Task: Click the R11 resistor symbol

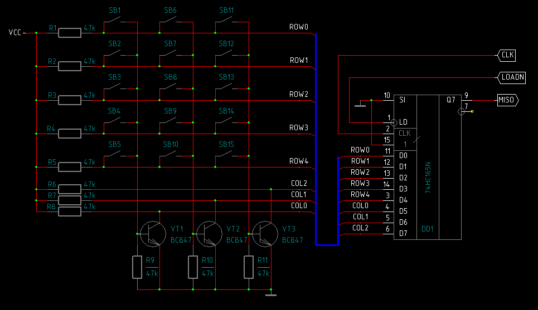Action: coord(248,267)
